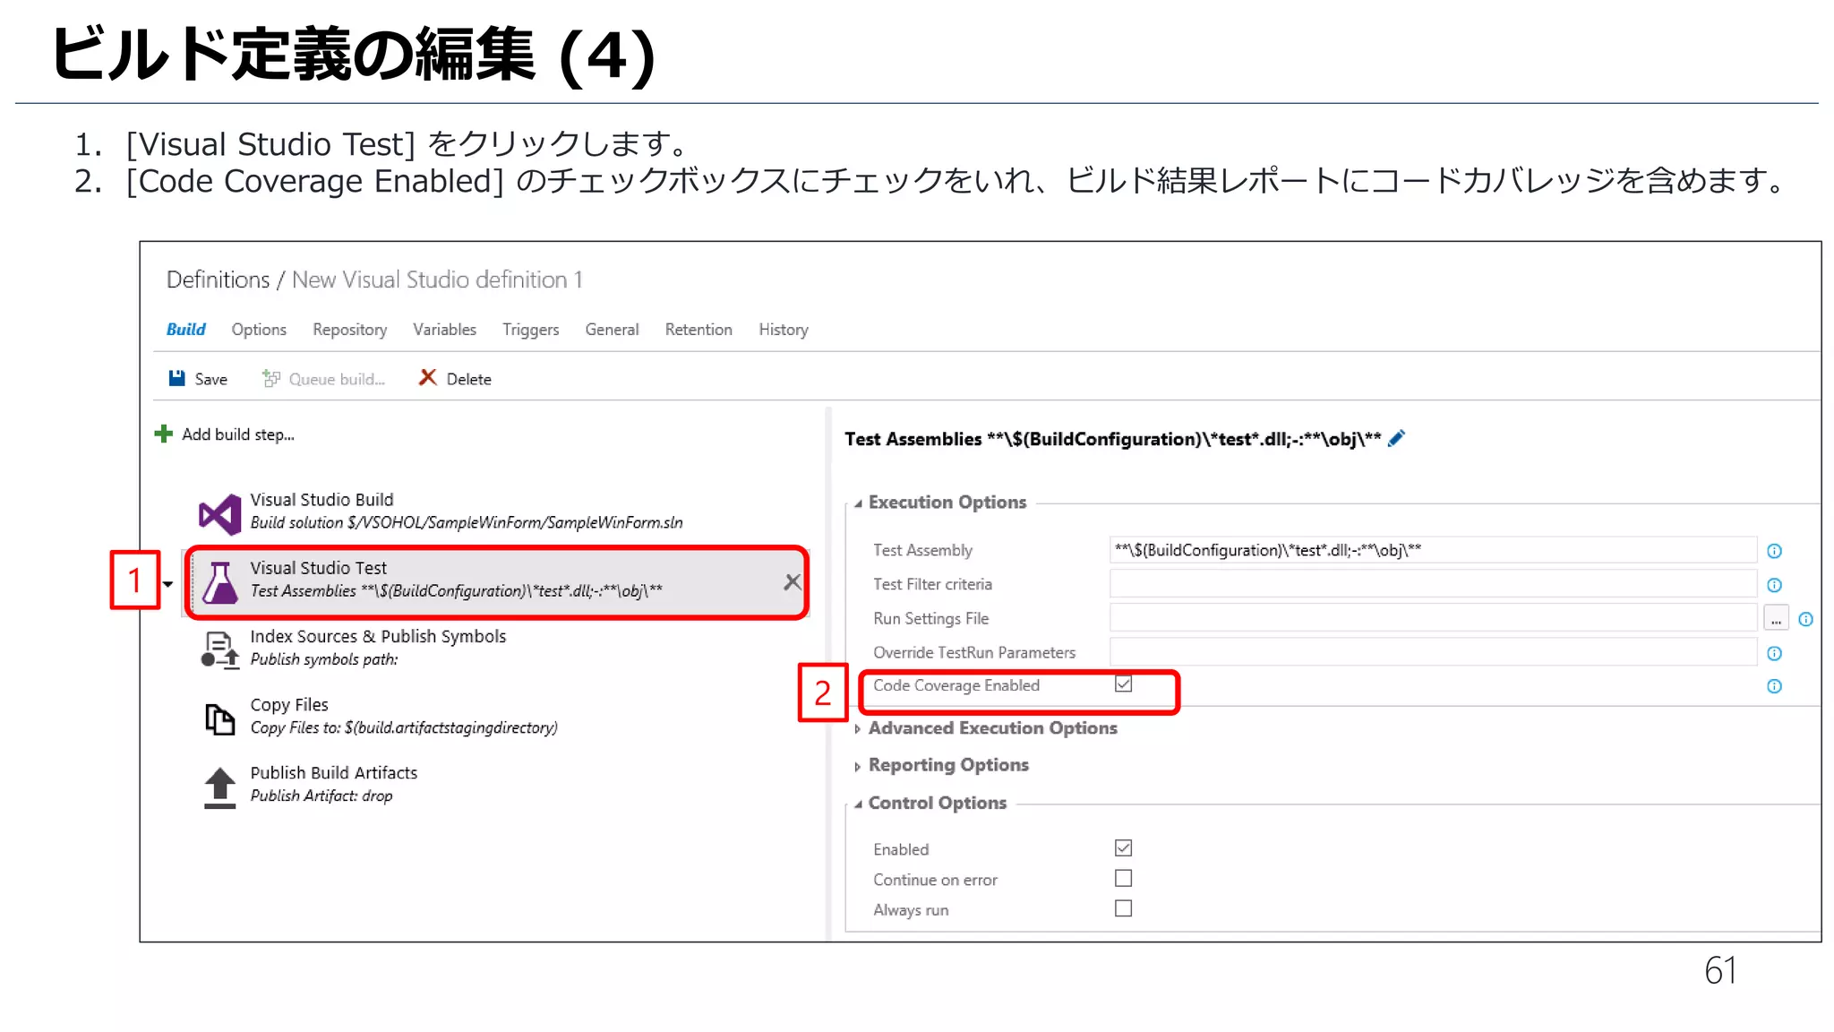Check the Continue on error checkbox
This screenshot has width=1834, height=1032.
(x=1123, y=878)
